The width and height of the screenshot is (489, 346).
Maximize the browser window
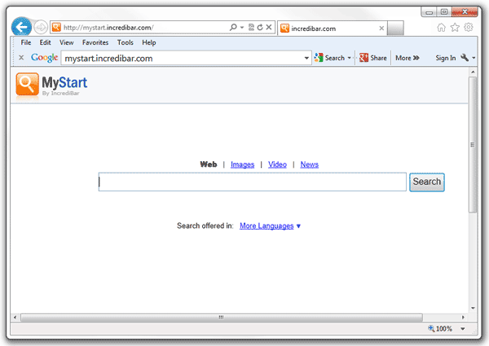pos(444,12)
